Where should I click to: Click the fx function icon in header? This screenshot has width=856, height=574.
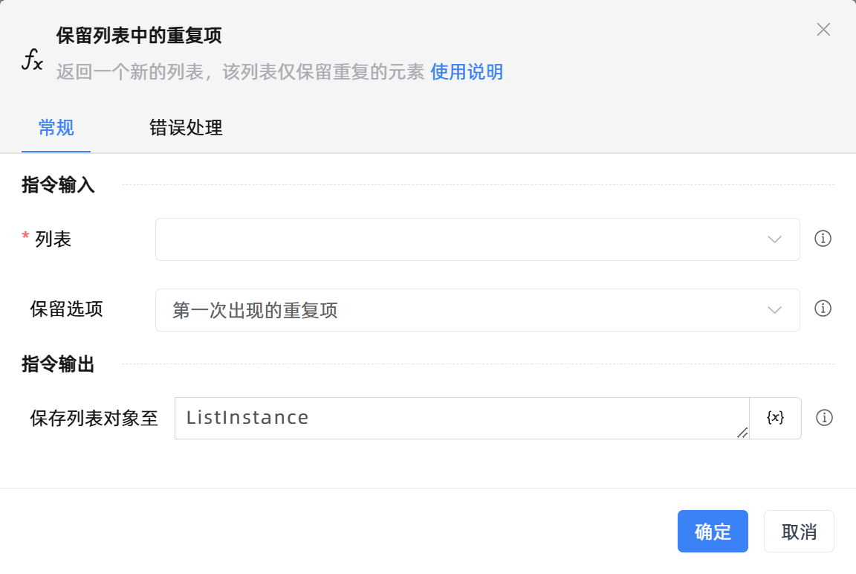pos(32,60)
